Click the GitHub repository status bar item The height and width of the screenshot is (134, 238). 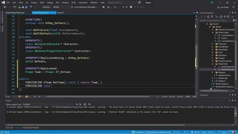pyautogui.click(x=151, y=132)
